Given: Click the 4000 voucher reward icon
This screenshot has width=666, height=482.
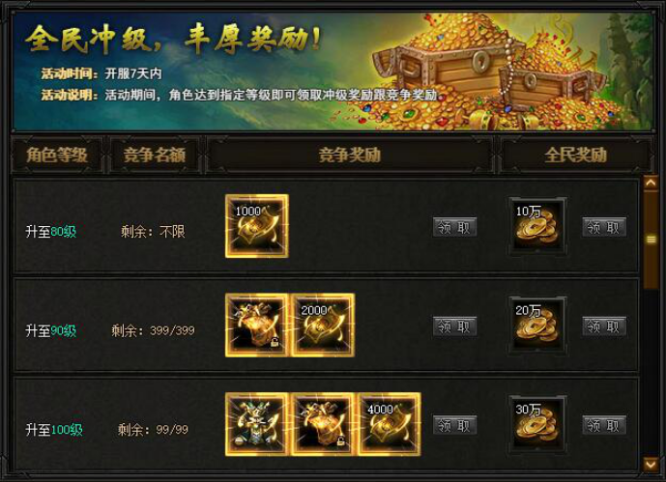Looking at the screenshot, I should [390, 424].
